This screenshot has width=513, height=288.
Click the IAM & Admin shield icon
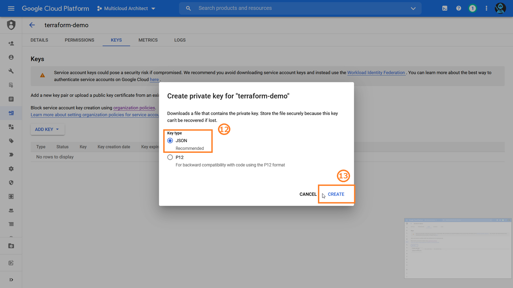coord(11,25)
